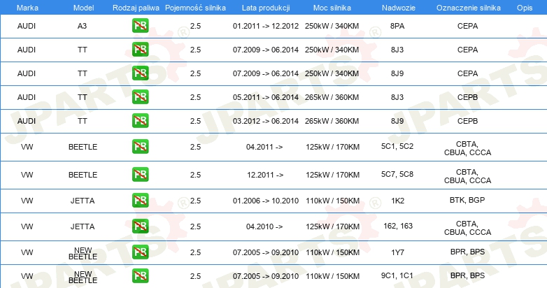Select the JETTA cell in the 162, 163 row
The height and width of the screenshot is (288, 547).
click(x=83, y=226)
